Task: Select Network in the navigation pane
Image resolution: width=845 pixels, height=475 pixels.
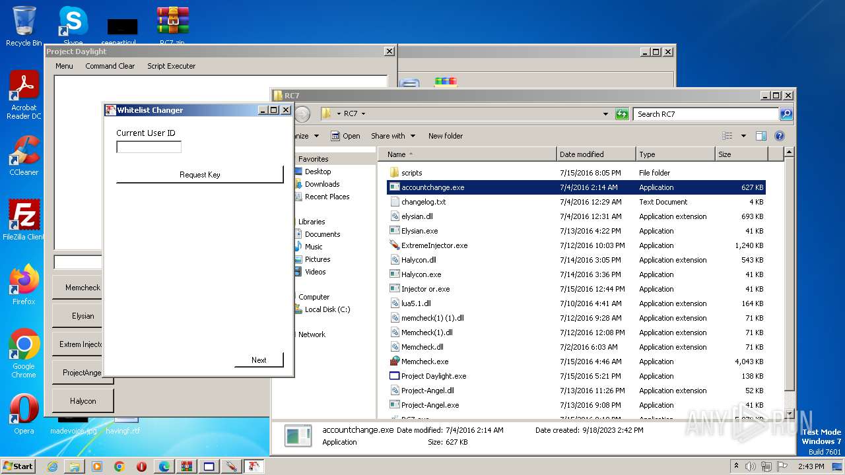Action: point(312,334)
